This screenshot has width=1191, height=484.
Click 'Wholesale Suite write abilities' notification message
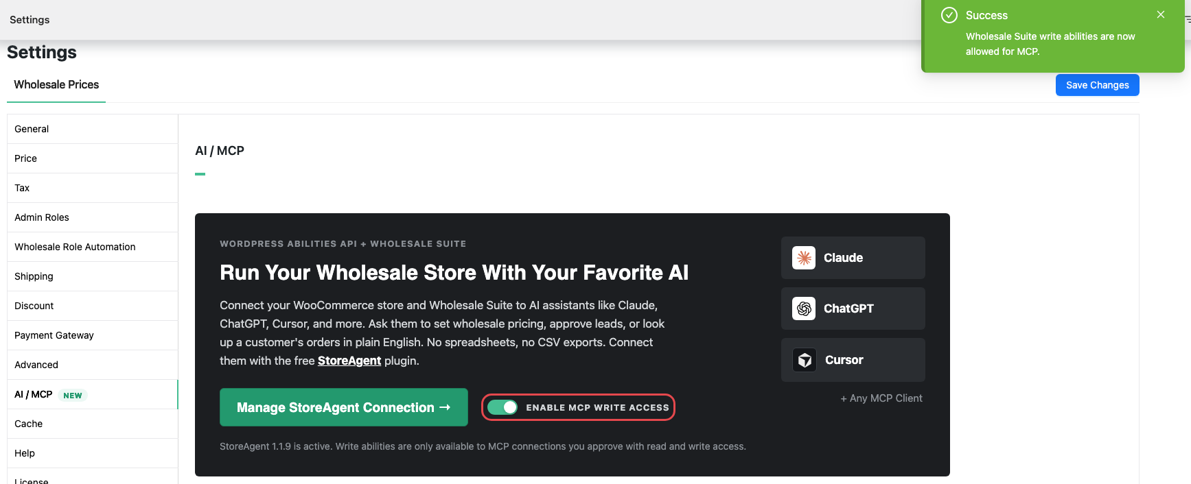1050,44
